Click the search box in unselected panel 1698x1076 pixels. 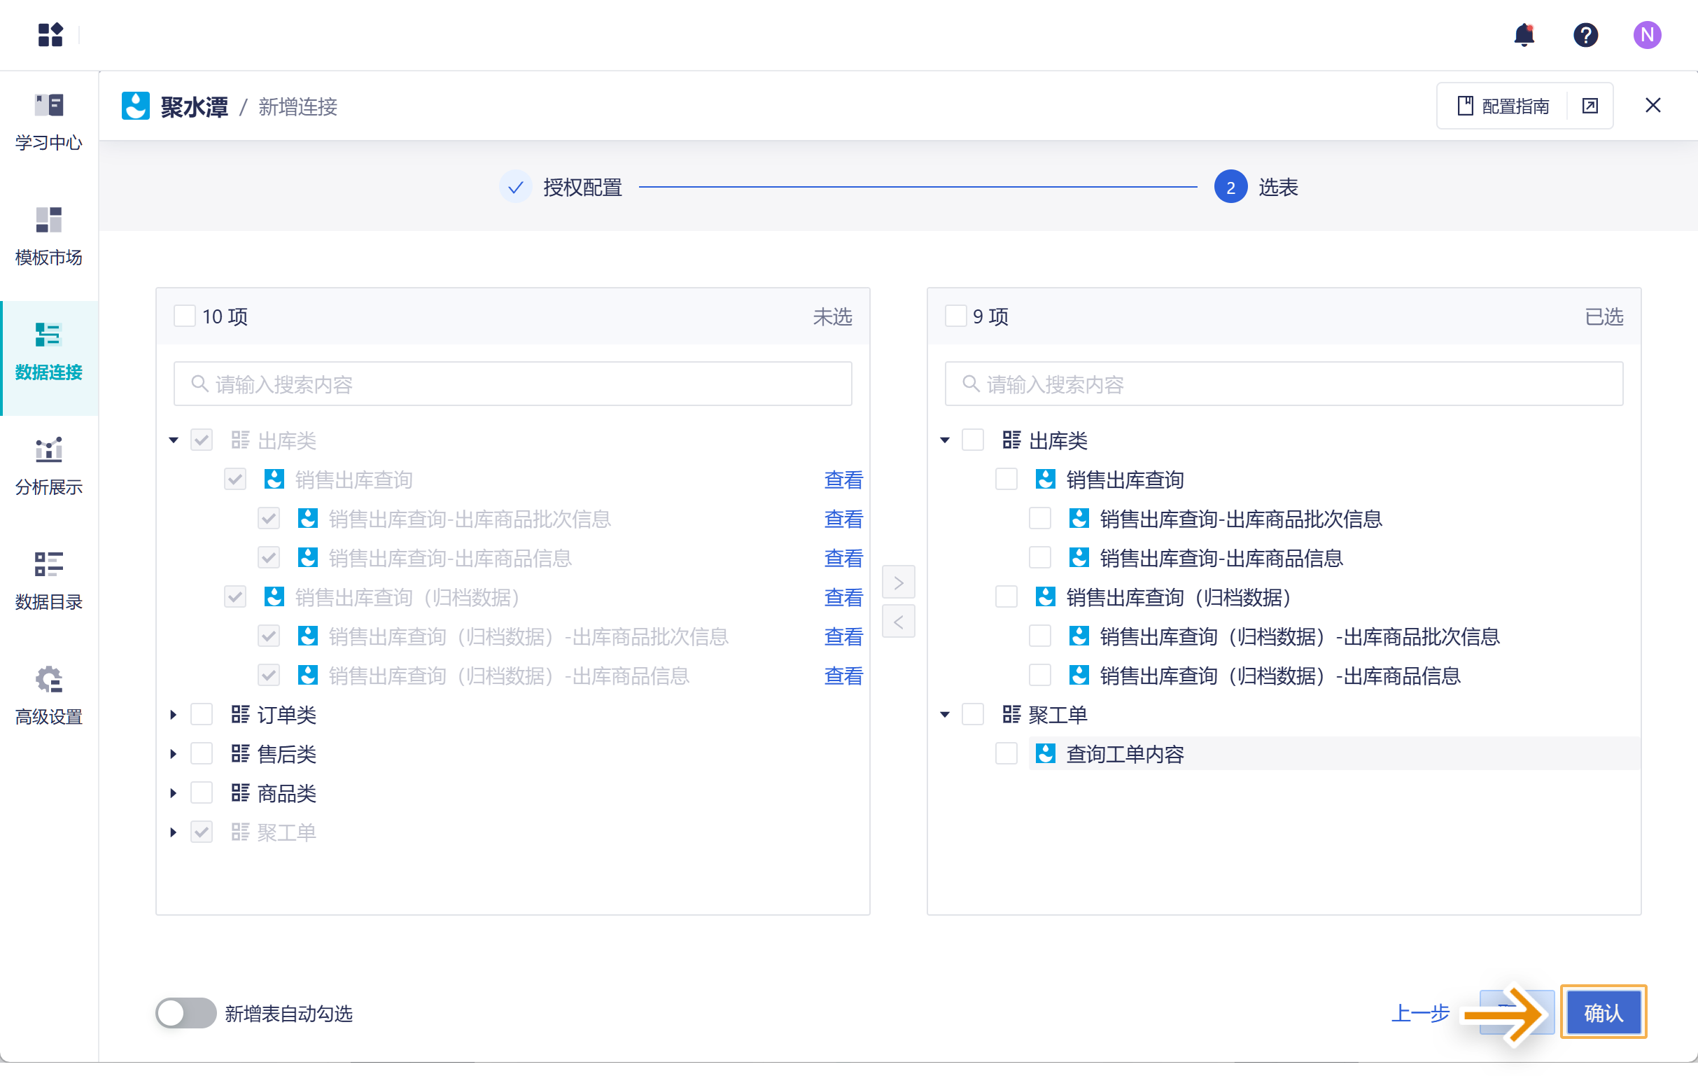point(512,384)
